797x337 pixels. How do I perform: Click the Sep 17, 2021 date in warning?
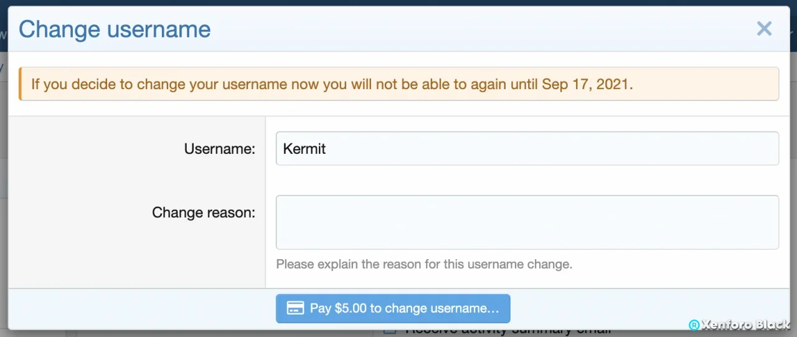[x=587, y=84]
